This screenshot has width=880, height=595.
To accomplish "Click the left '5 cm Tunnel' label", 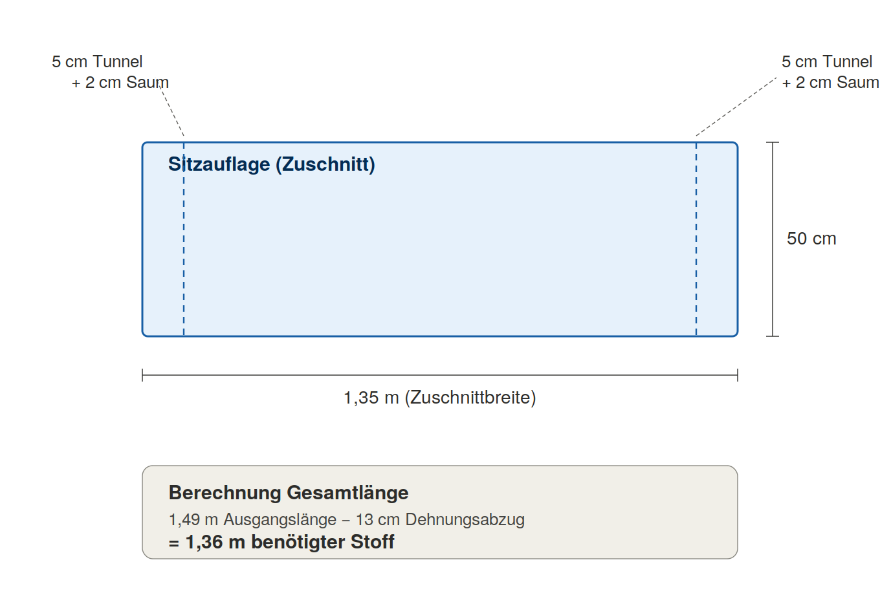I will (x=97, y=61).
